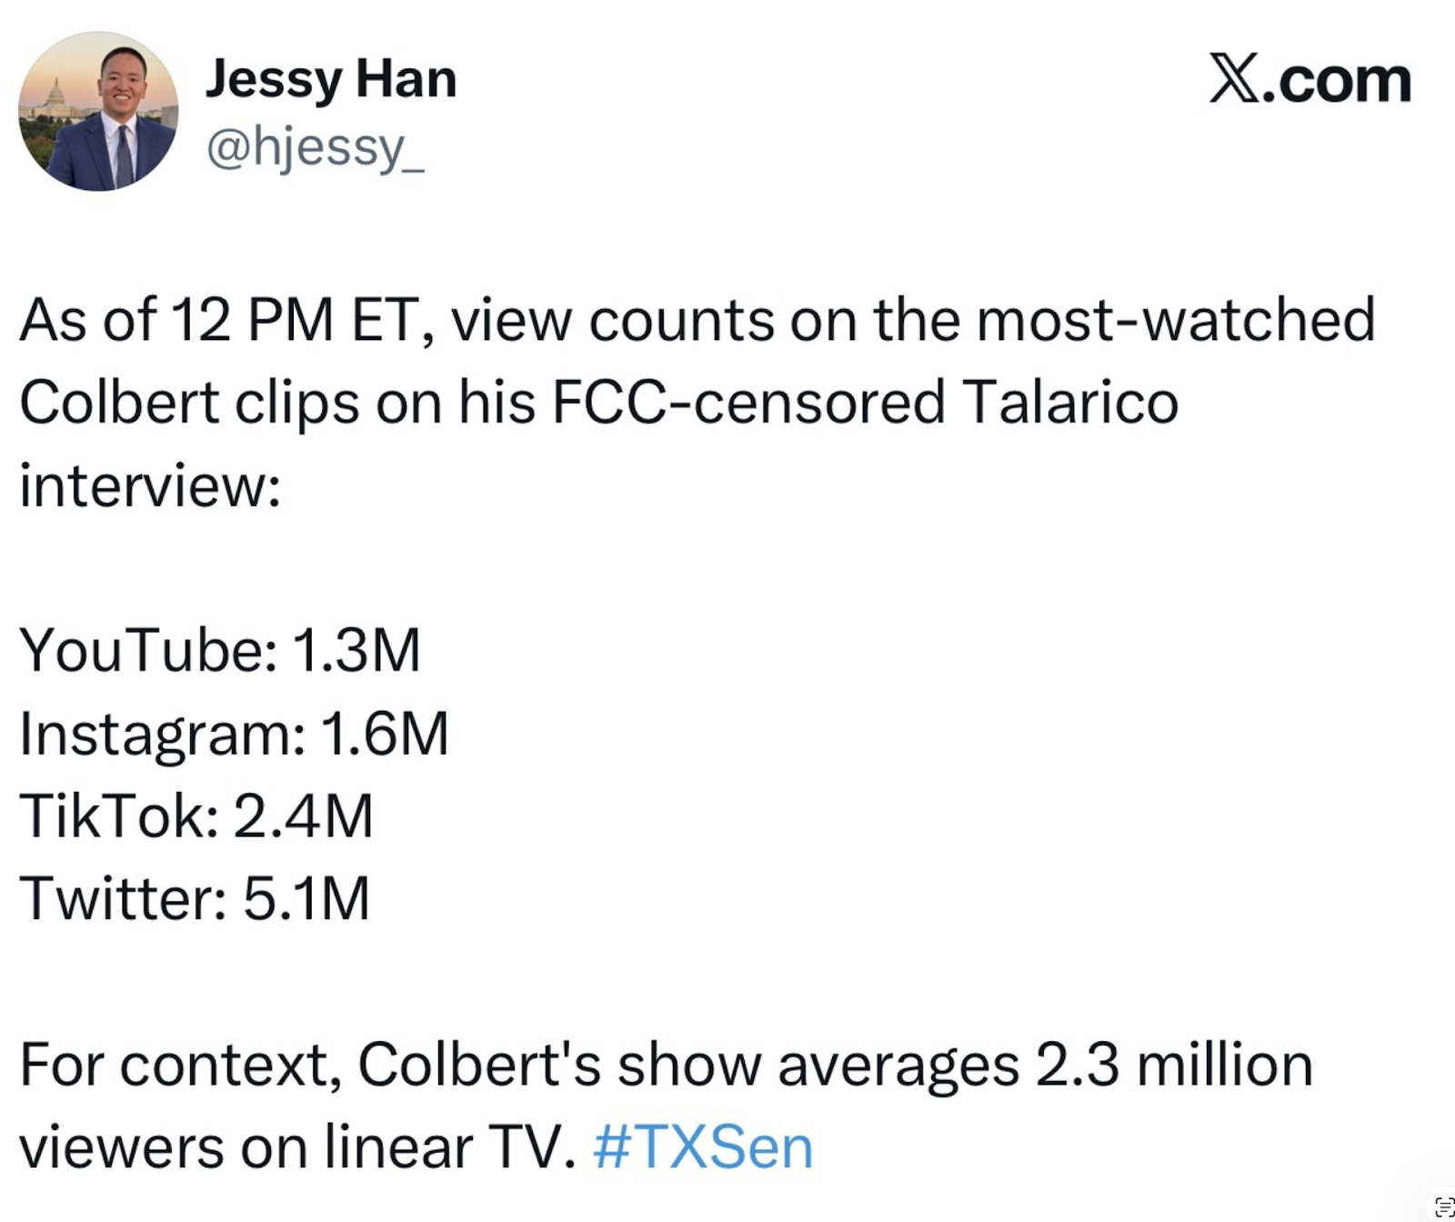Click the word "interview:" in the tweet
Screen dimensions: 1455x1222
(150, 485)
